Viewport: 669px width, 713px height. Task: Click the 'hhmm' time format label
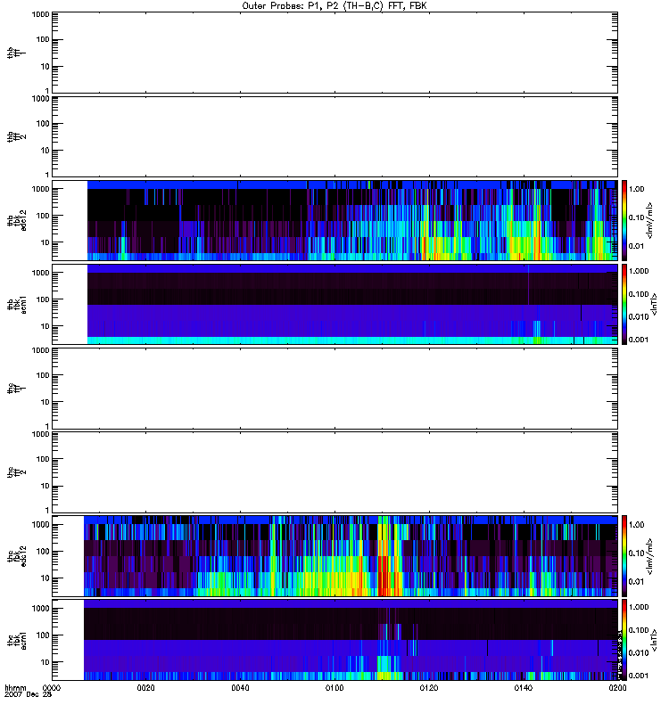tap(15, 688)
